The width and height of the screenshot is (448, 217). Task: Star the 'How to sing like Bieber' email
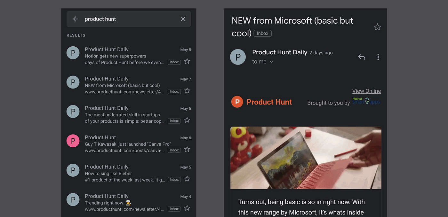187,179
